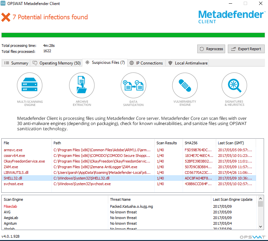Click the OPSWAT app icon in title bar
Screen dimensions: 268x241
3,3
